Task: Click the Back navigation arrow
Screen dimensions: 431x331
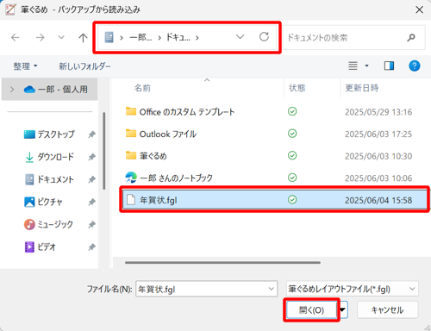Action: click(x=16, y=37)
